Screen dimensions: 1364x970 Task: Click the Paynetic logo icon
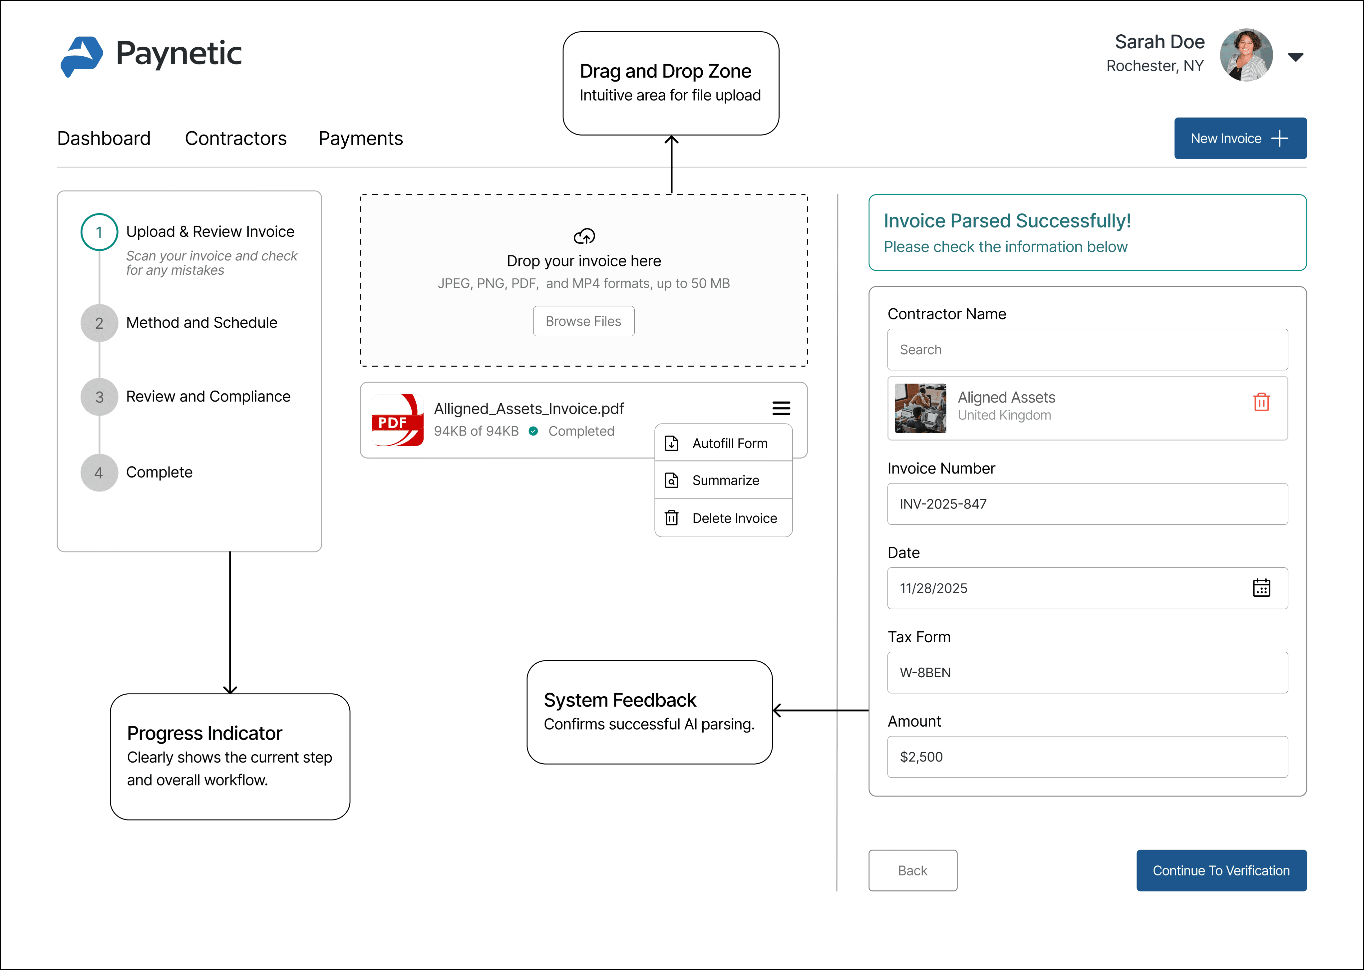click(x=82, y=56)
